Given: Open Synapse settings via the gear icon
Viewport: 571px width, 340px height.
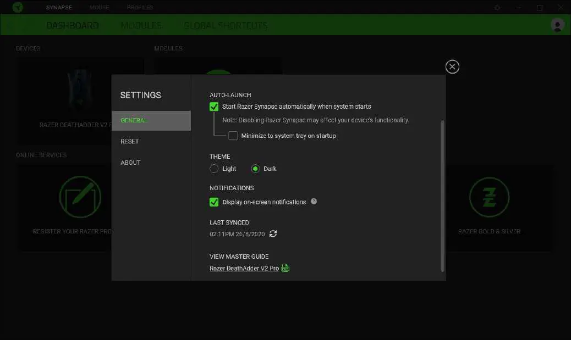Looking at the screenshot, I should click(497, 7).
